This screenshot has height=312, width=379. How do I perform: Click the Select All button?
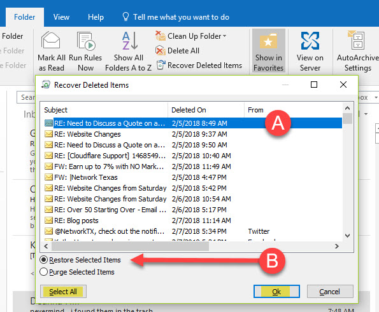point(63,292)
